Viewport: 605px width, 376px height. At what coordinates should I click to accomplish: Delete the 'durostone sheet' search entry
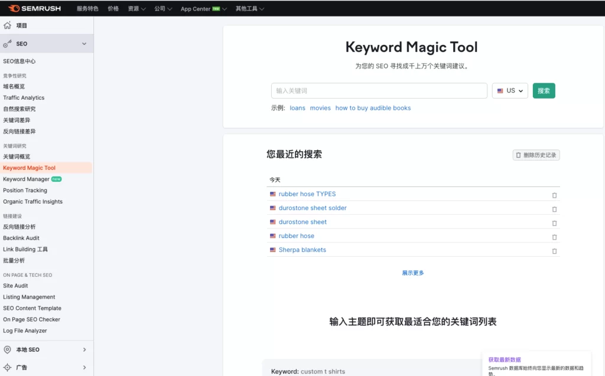[x=554, y=223]
